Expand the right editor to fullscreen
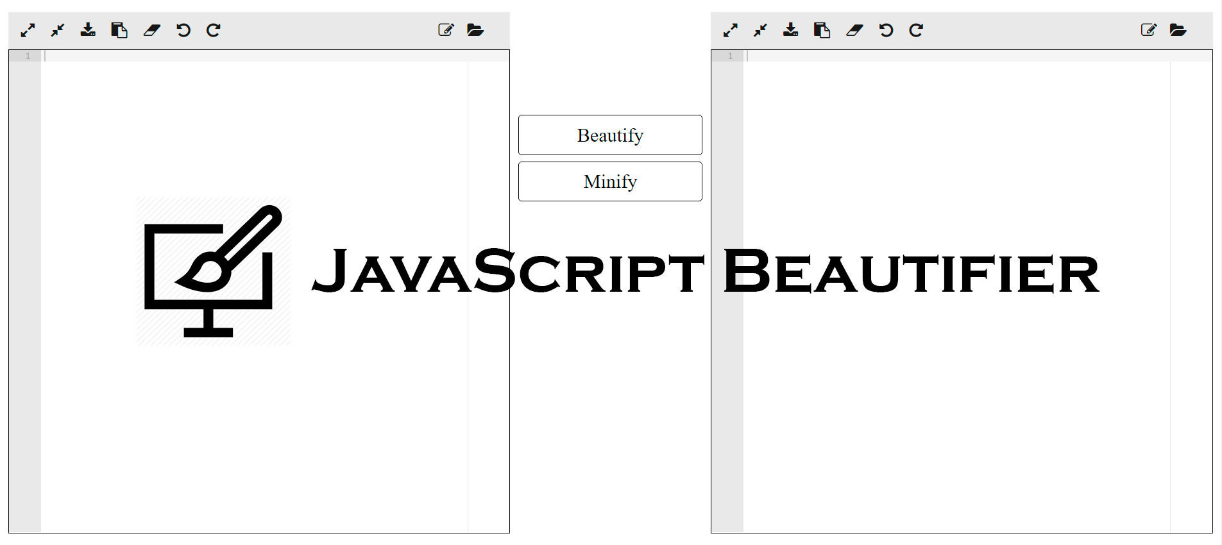The height and width of the screenshot is (545, 1222). pos(730,30)
